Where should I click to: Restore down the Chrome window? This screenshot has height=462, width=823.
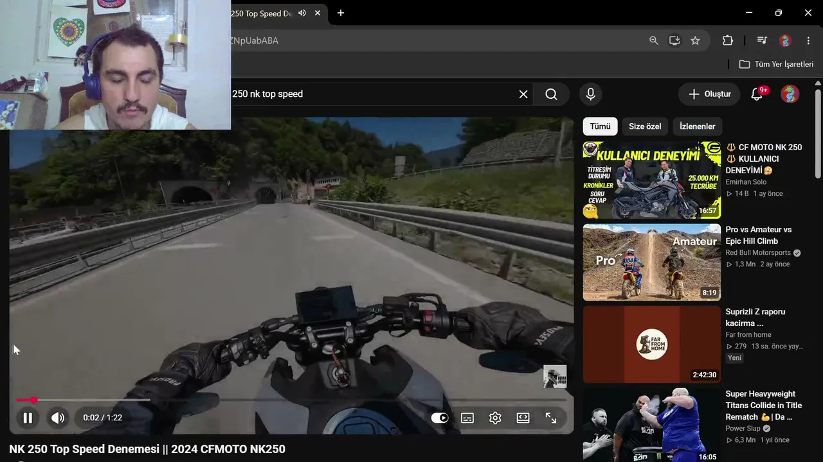(779, 13)
